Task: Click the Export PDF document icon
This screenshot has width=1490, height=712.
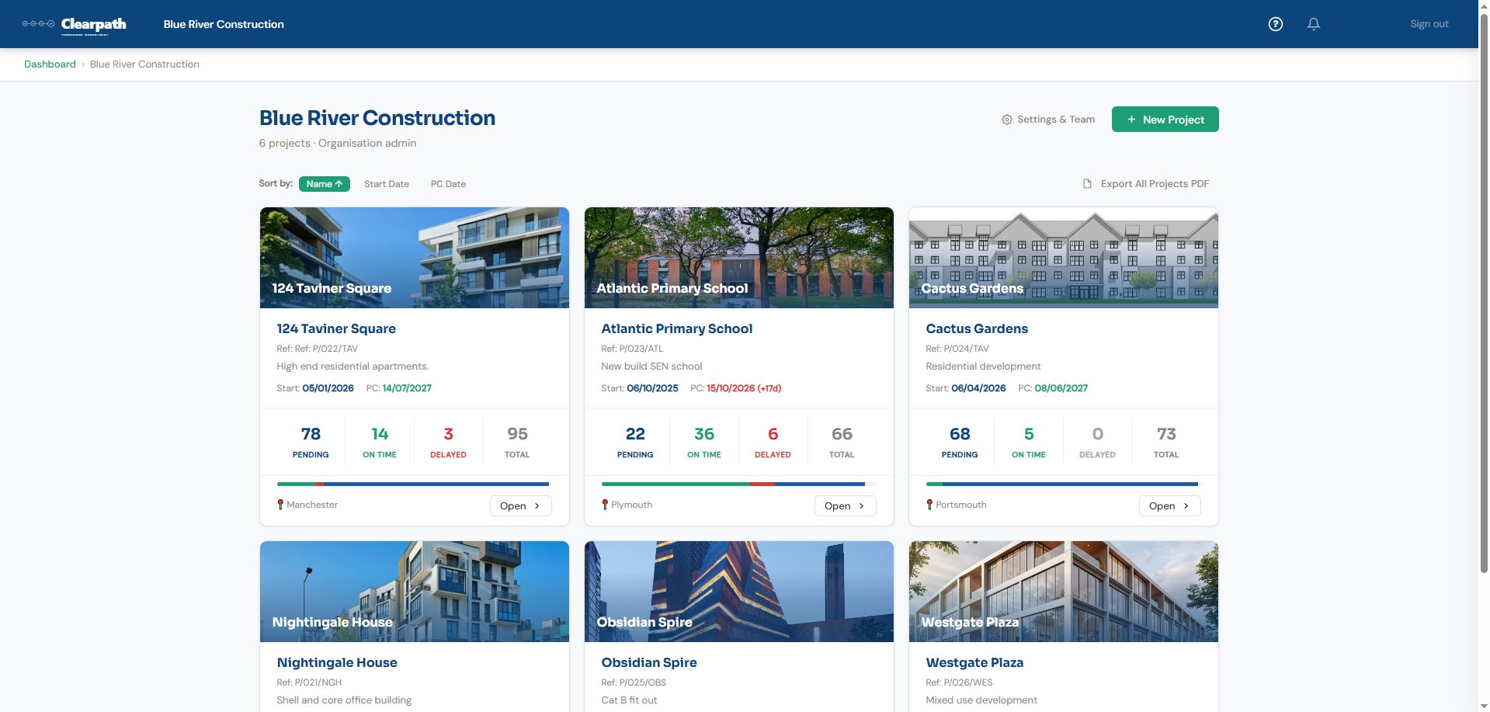Action: pos(1087,184)
